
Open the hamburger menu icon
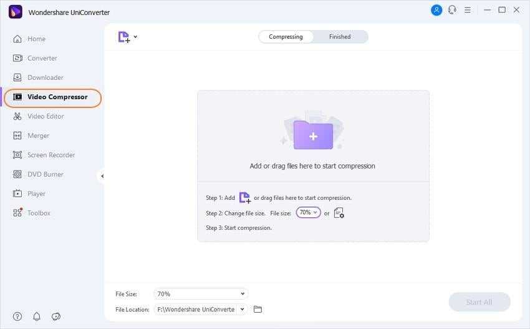pos(468,10)
